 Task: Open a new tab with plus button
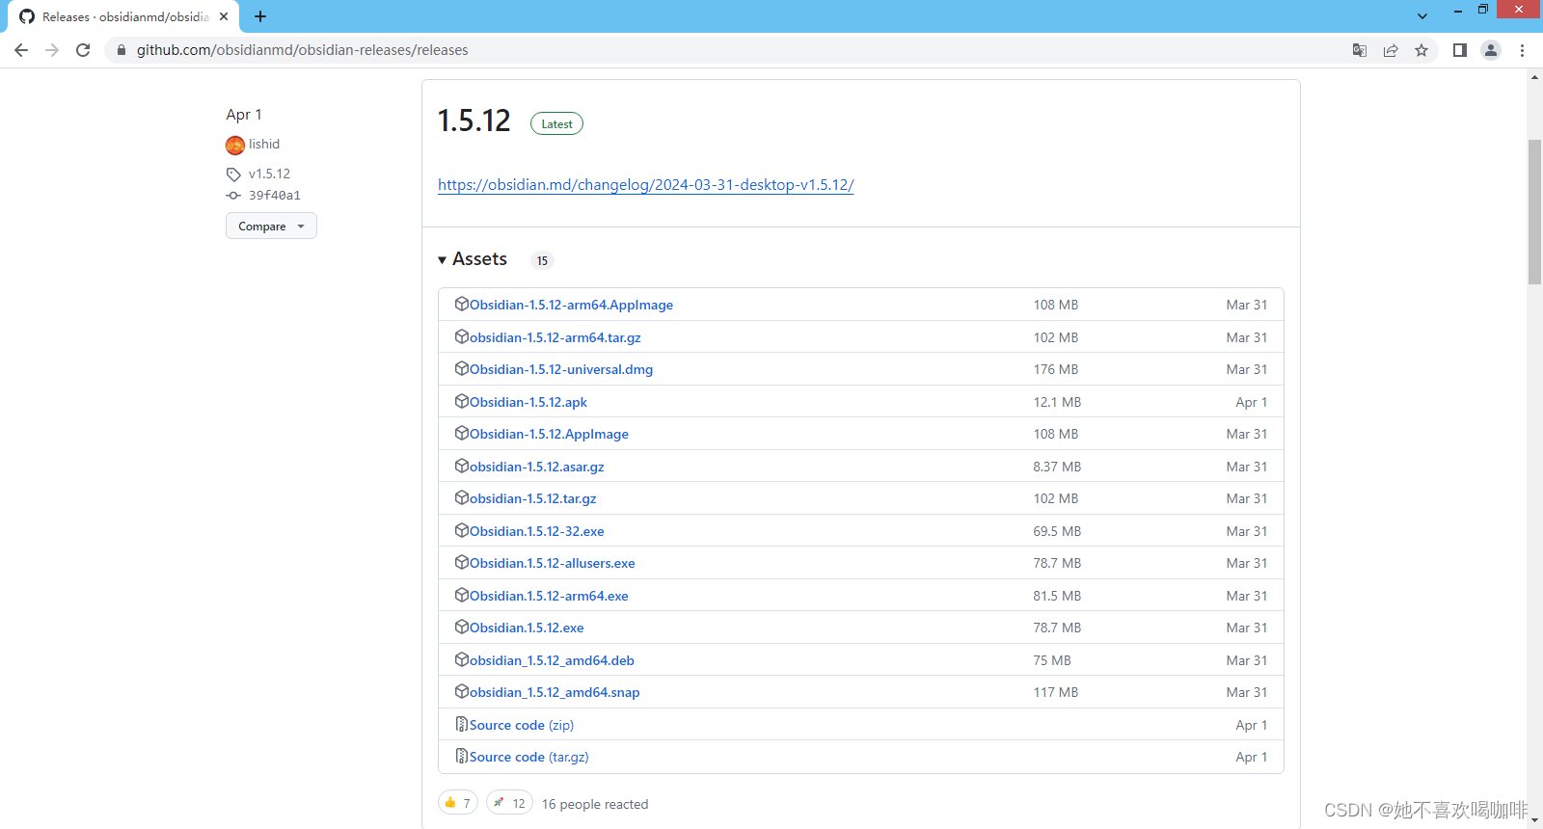tap(260, 16)
